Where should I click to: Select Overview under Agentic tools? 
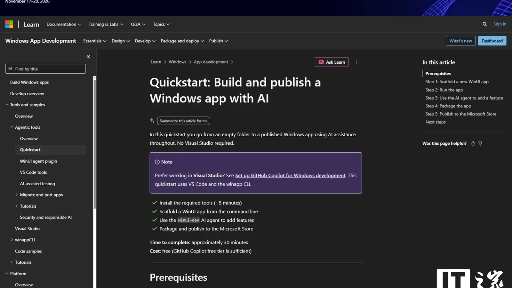[29, 139]
